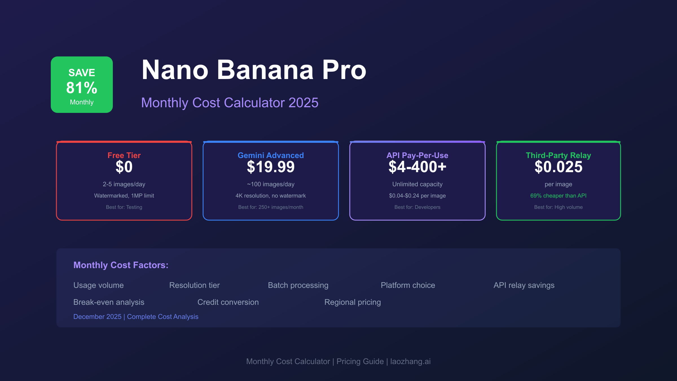Click the Break-even analysis factor
The height and width of the screenshot is (381, 677).
click(109, 302)
